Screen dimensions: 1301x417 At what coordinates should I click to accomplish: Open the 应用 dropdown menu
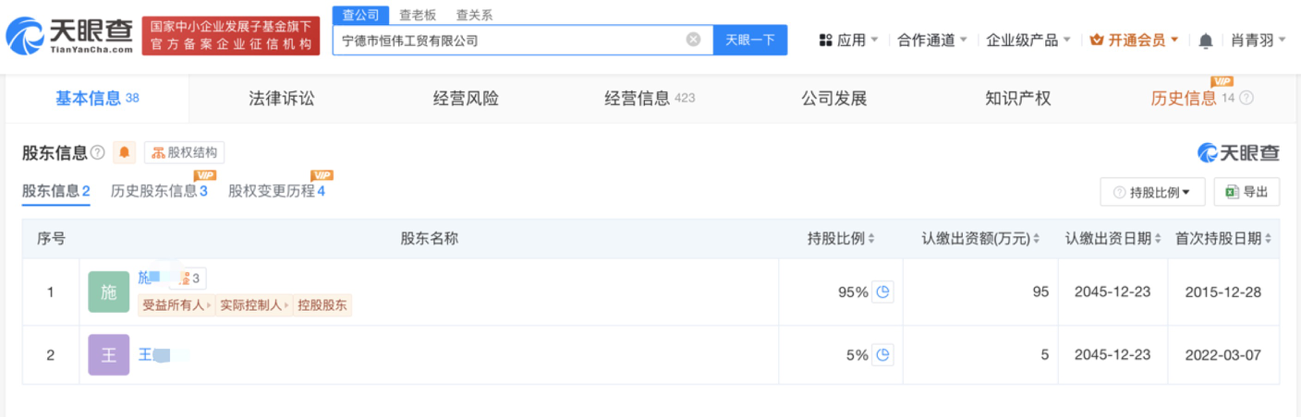pos(849,41)
